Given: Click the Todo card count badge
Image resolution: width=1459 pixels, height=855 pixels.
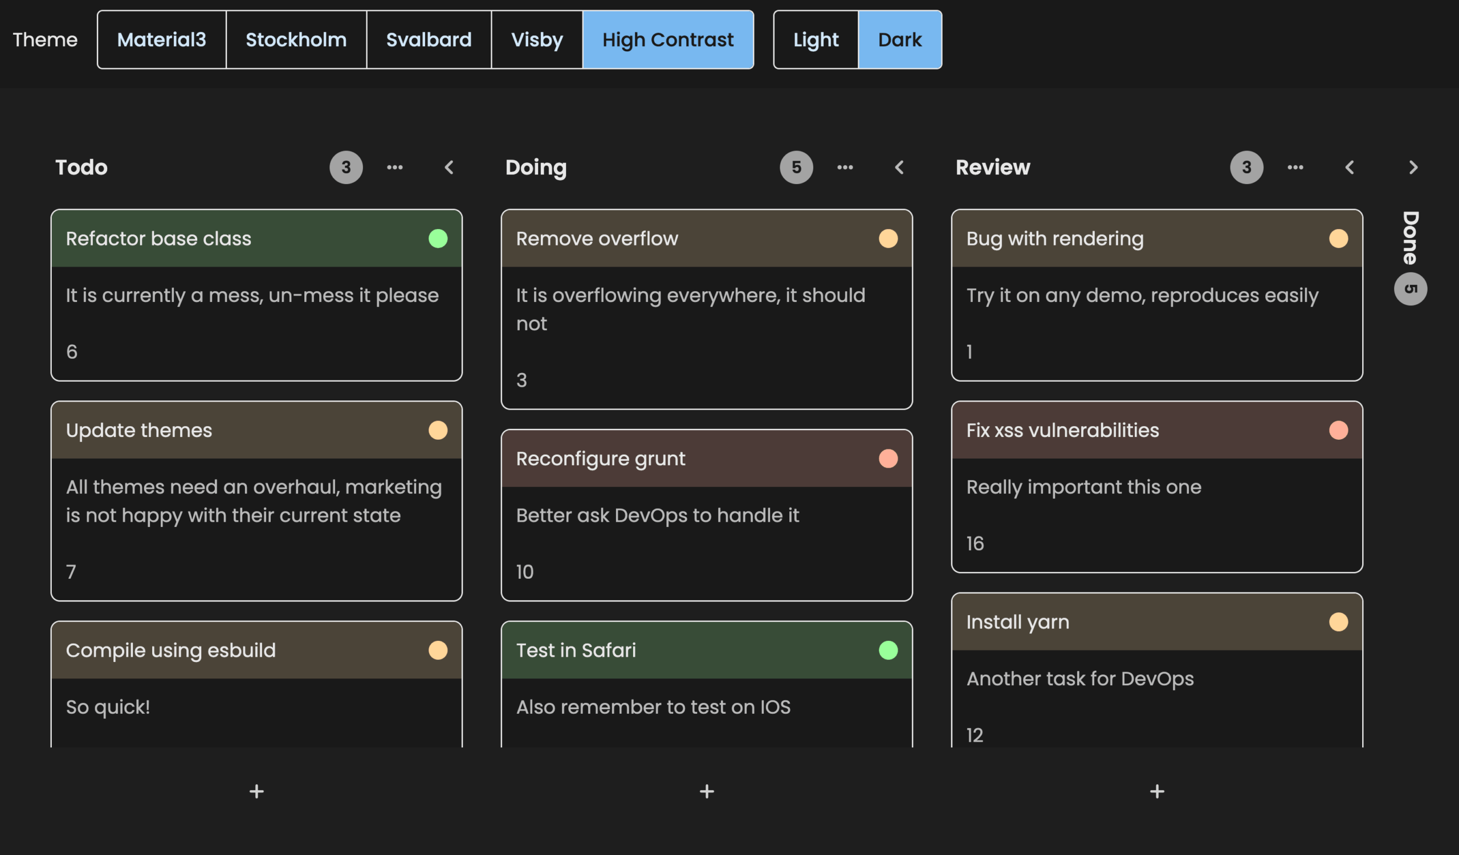Looking at the screenshot, I should pos(345,167).
